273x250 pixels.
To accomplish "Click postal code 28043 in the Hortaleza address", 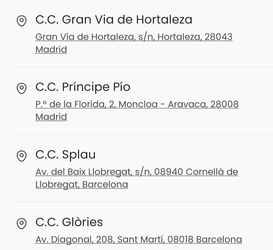I will click(218, 37).
